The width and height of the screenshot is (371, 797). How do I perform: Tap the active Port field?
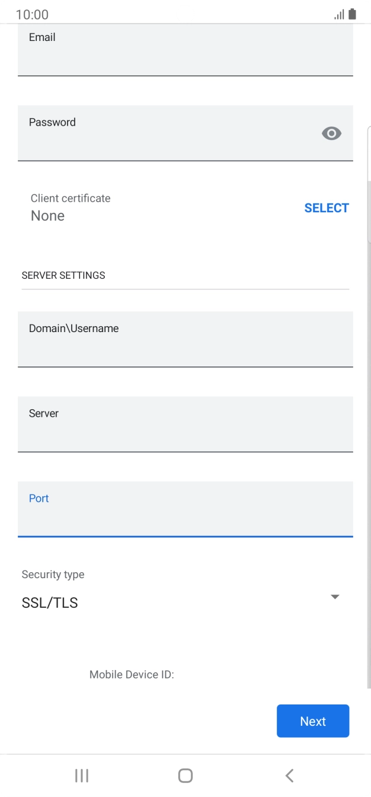click(x=178, y=510)
